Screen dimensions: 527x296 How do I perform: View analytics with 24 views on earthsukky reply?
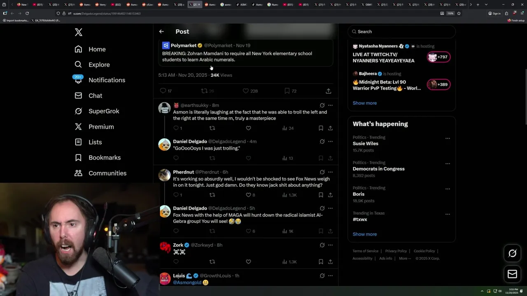(288, 128)
